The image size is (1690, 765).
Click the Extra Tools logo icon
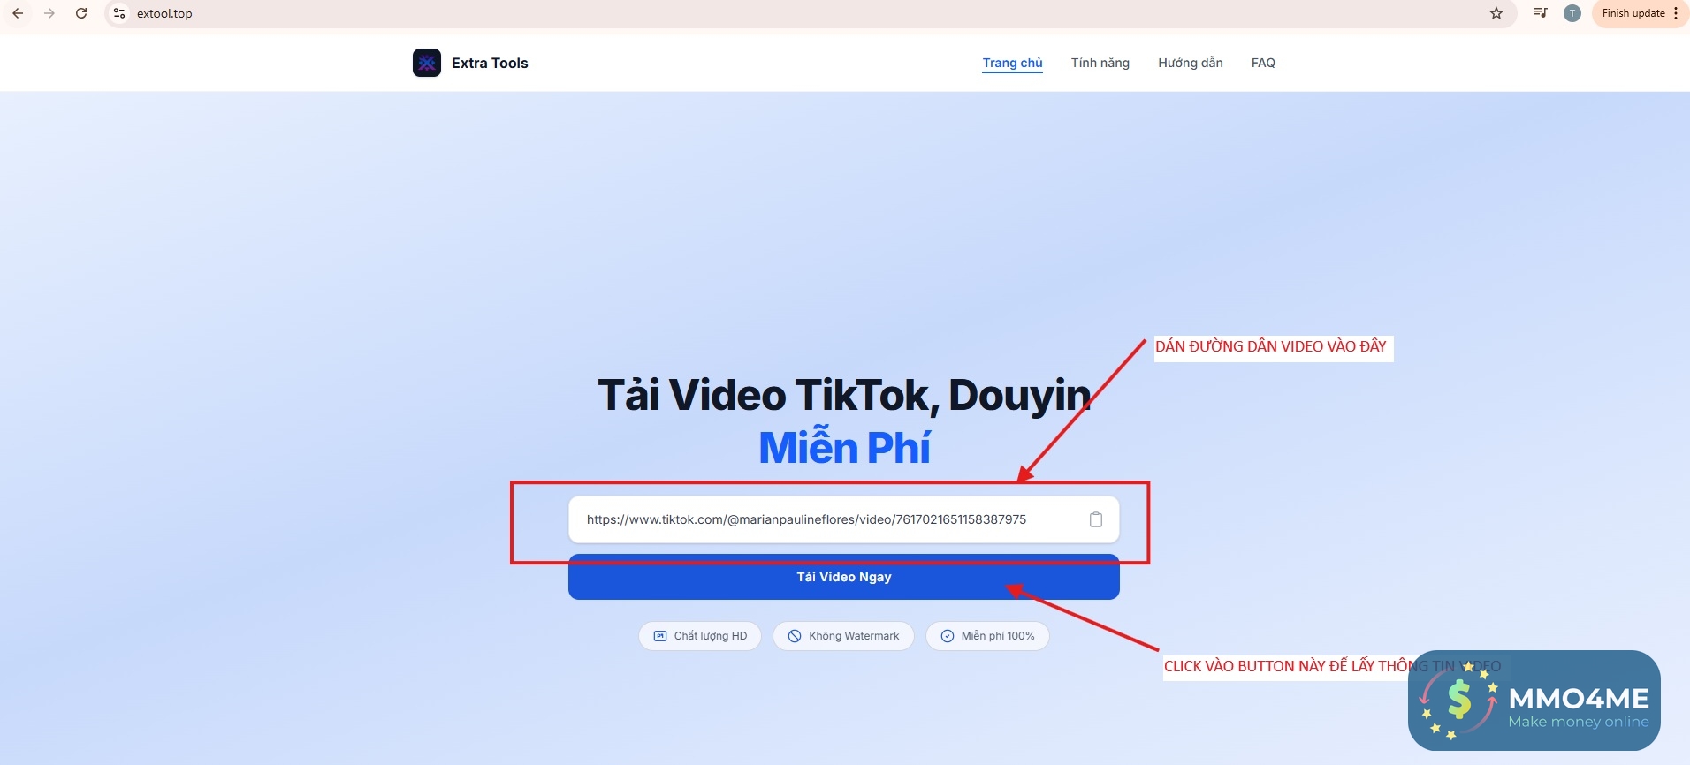point(427,63)
